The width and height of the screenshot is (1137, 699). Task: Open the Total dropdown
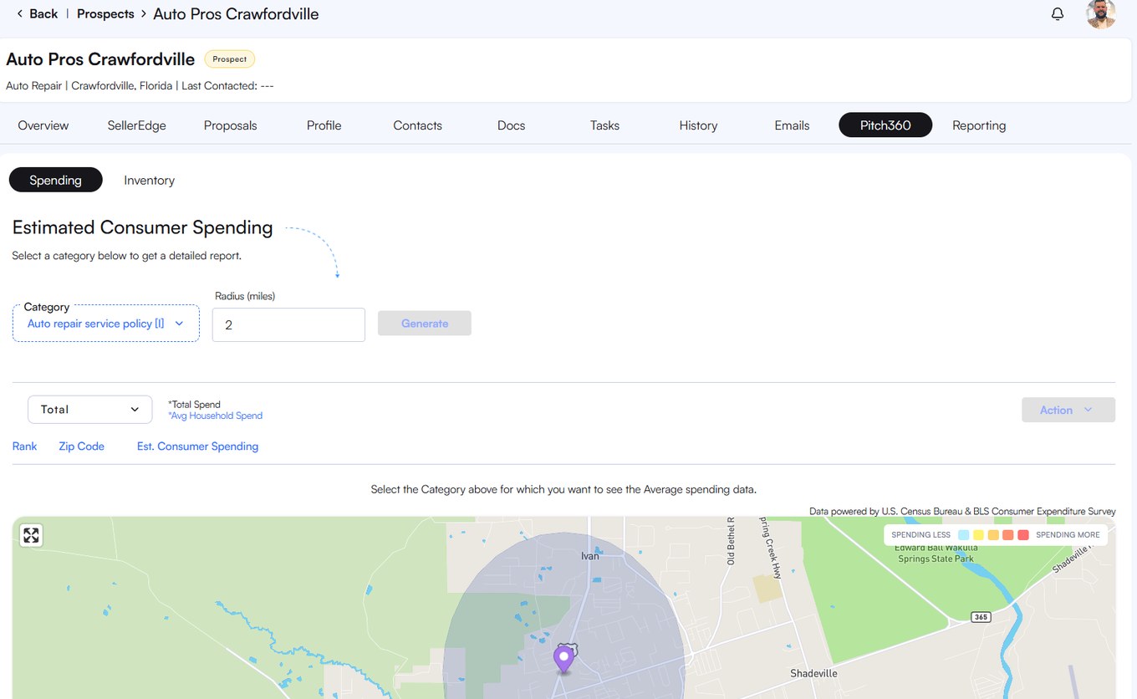tap(90, 410)
